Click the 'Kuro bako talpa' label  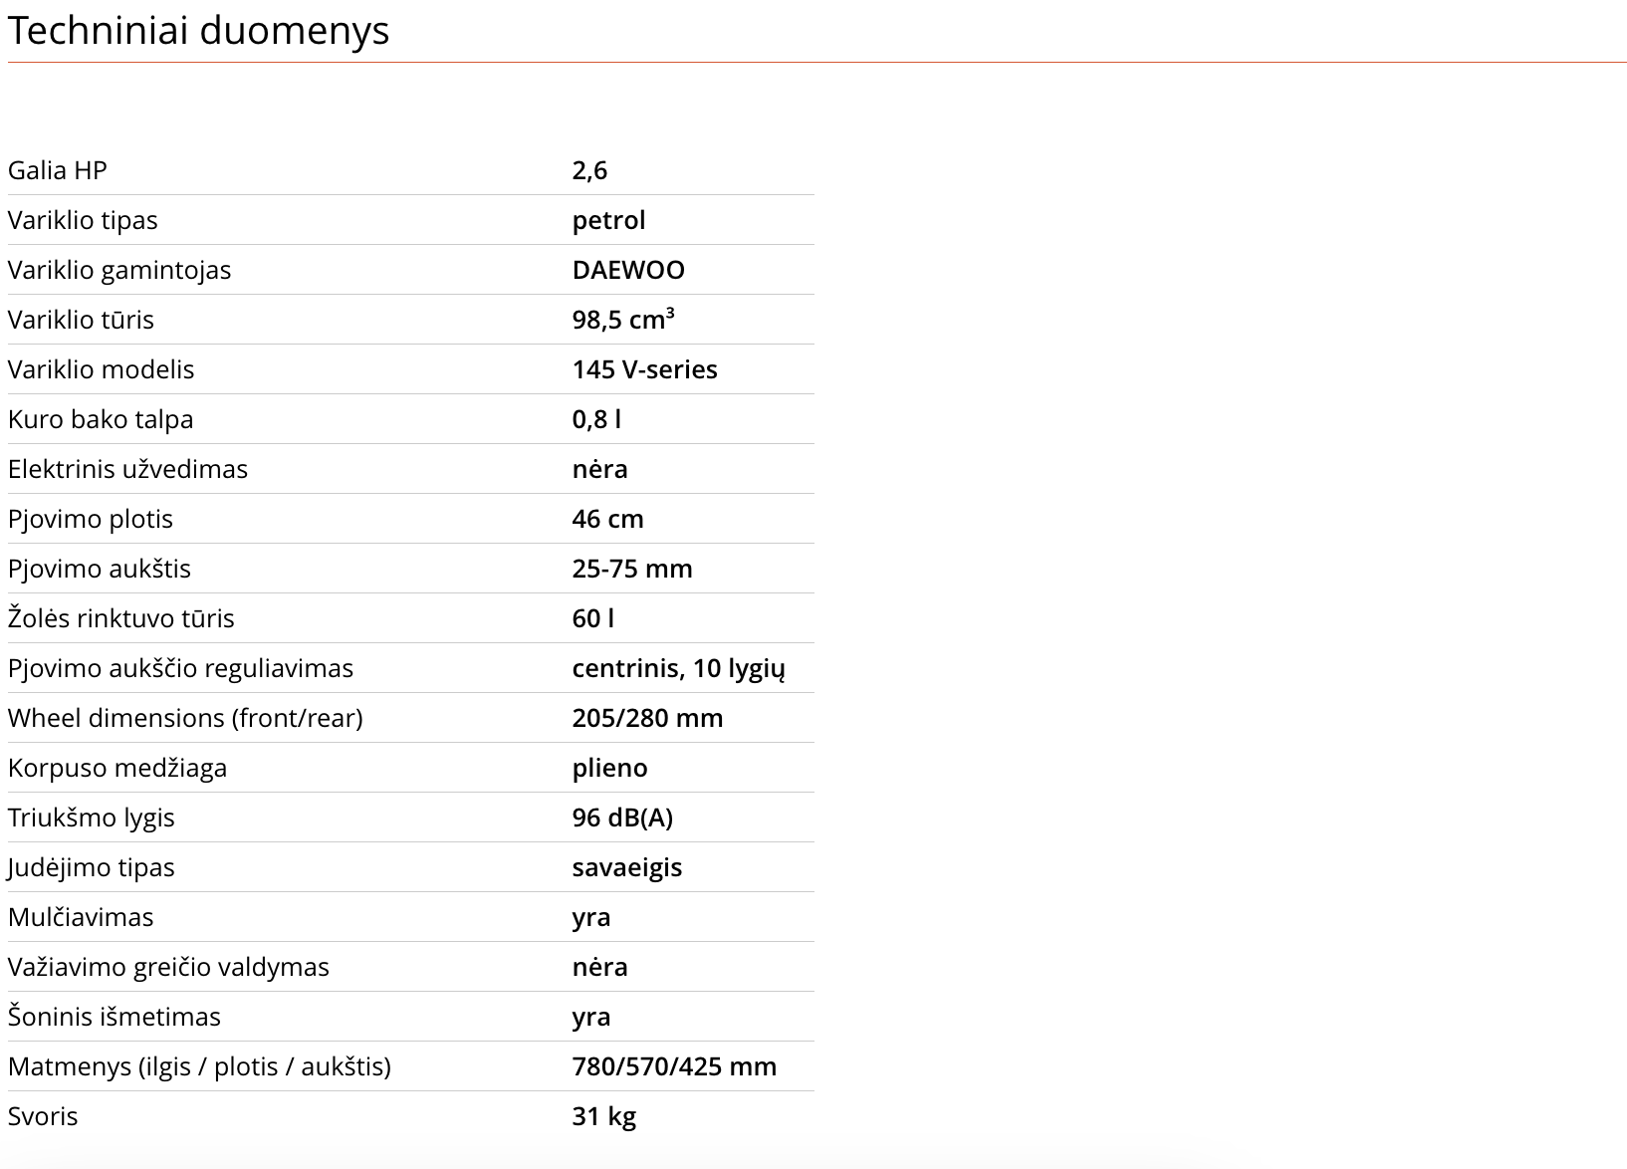click(x=101, y=419)
